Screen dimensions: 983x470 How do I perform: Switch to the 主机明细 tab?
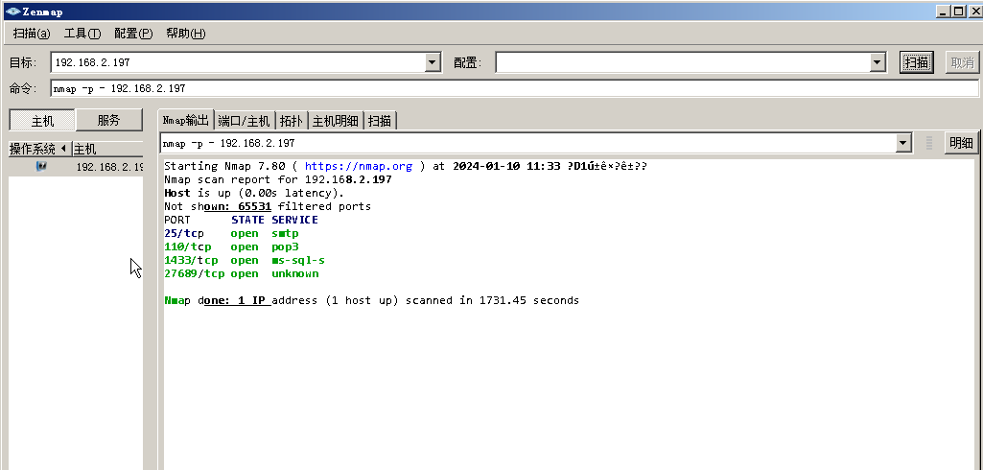(336, 121)
